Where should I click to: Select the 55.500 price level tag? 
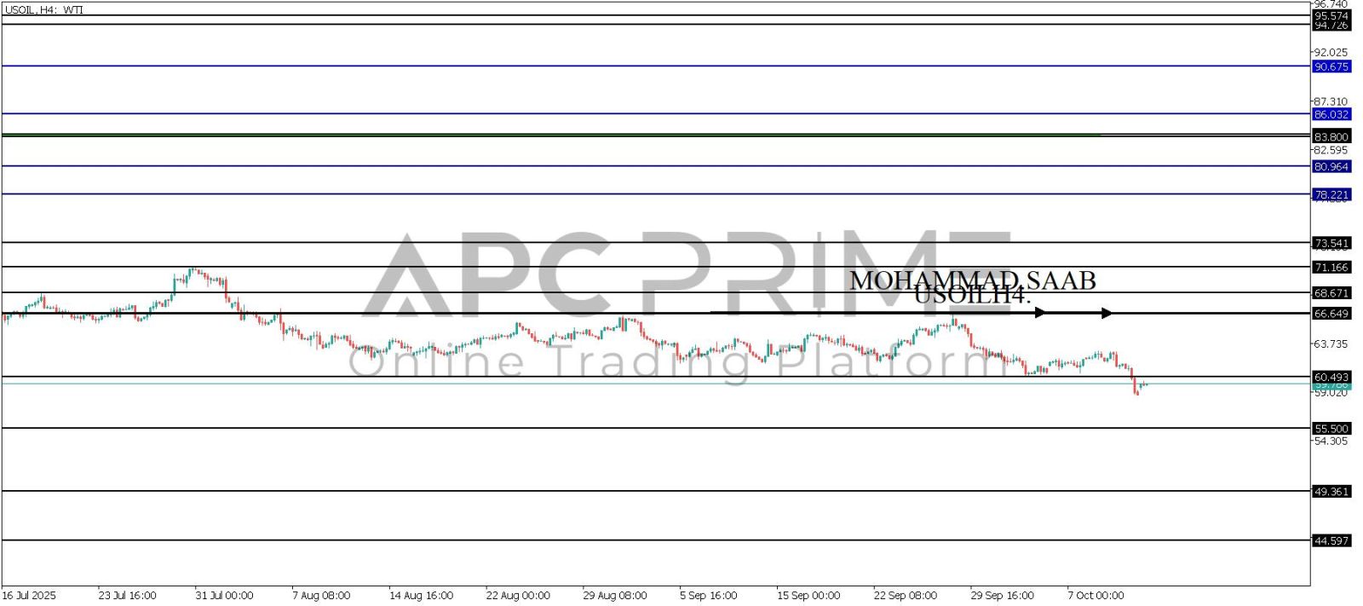point(1331,429)
